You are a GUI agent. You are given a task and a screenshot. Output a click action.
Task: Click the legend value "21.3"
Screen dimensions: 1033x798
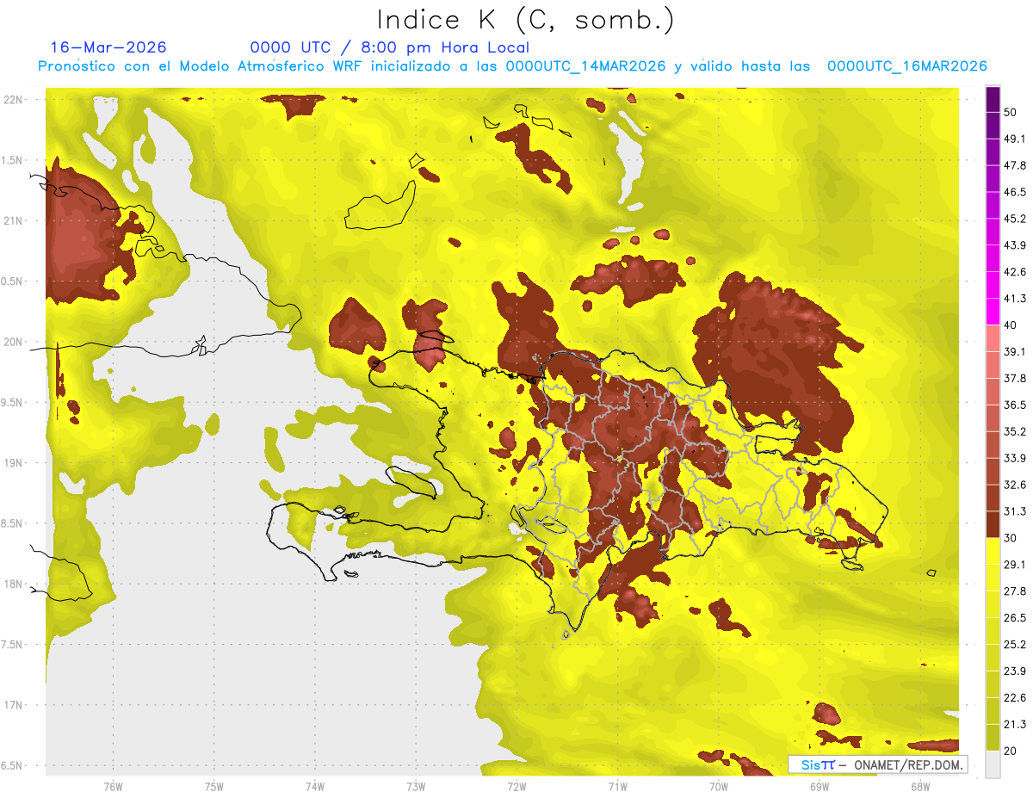pyautogui.click(x=1015, y=724)
